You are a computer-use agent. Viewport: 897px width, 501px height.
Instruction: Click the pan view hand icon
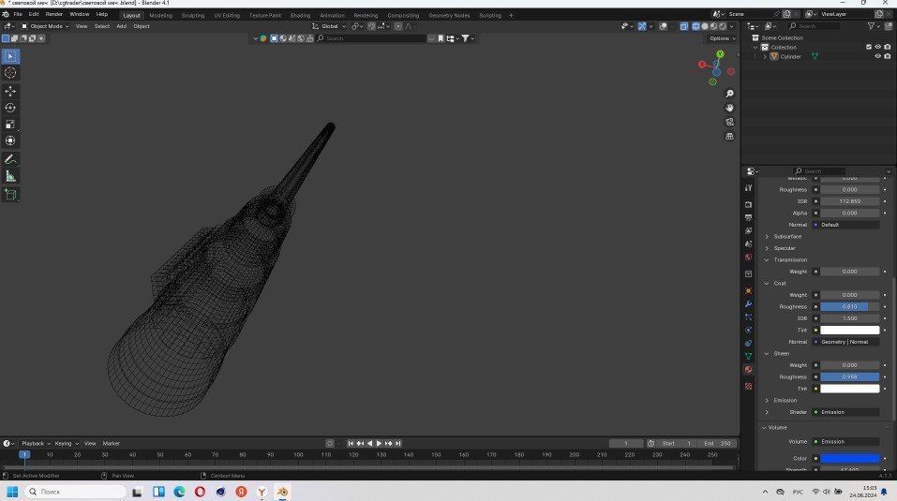click(729, 108)
